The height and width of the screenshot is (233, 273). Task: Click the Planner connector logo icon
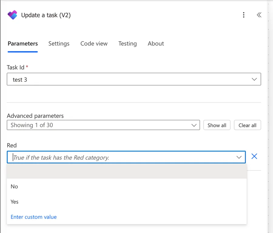pyautogui.click(x=12, y=15)
